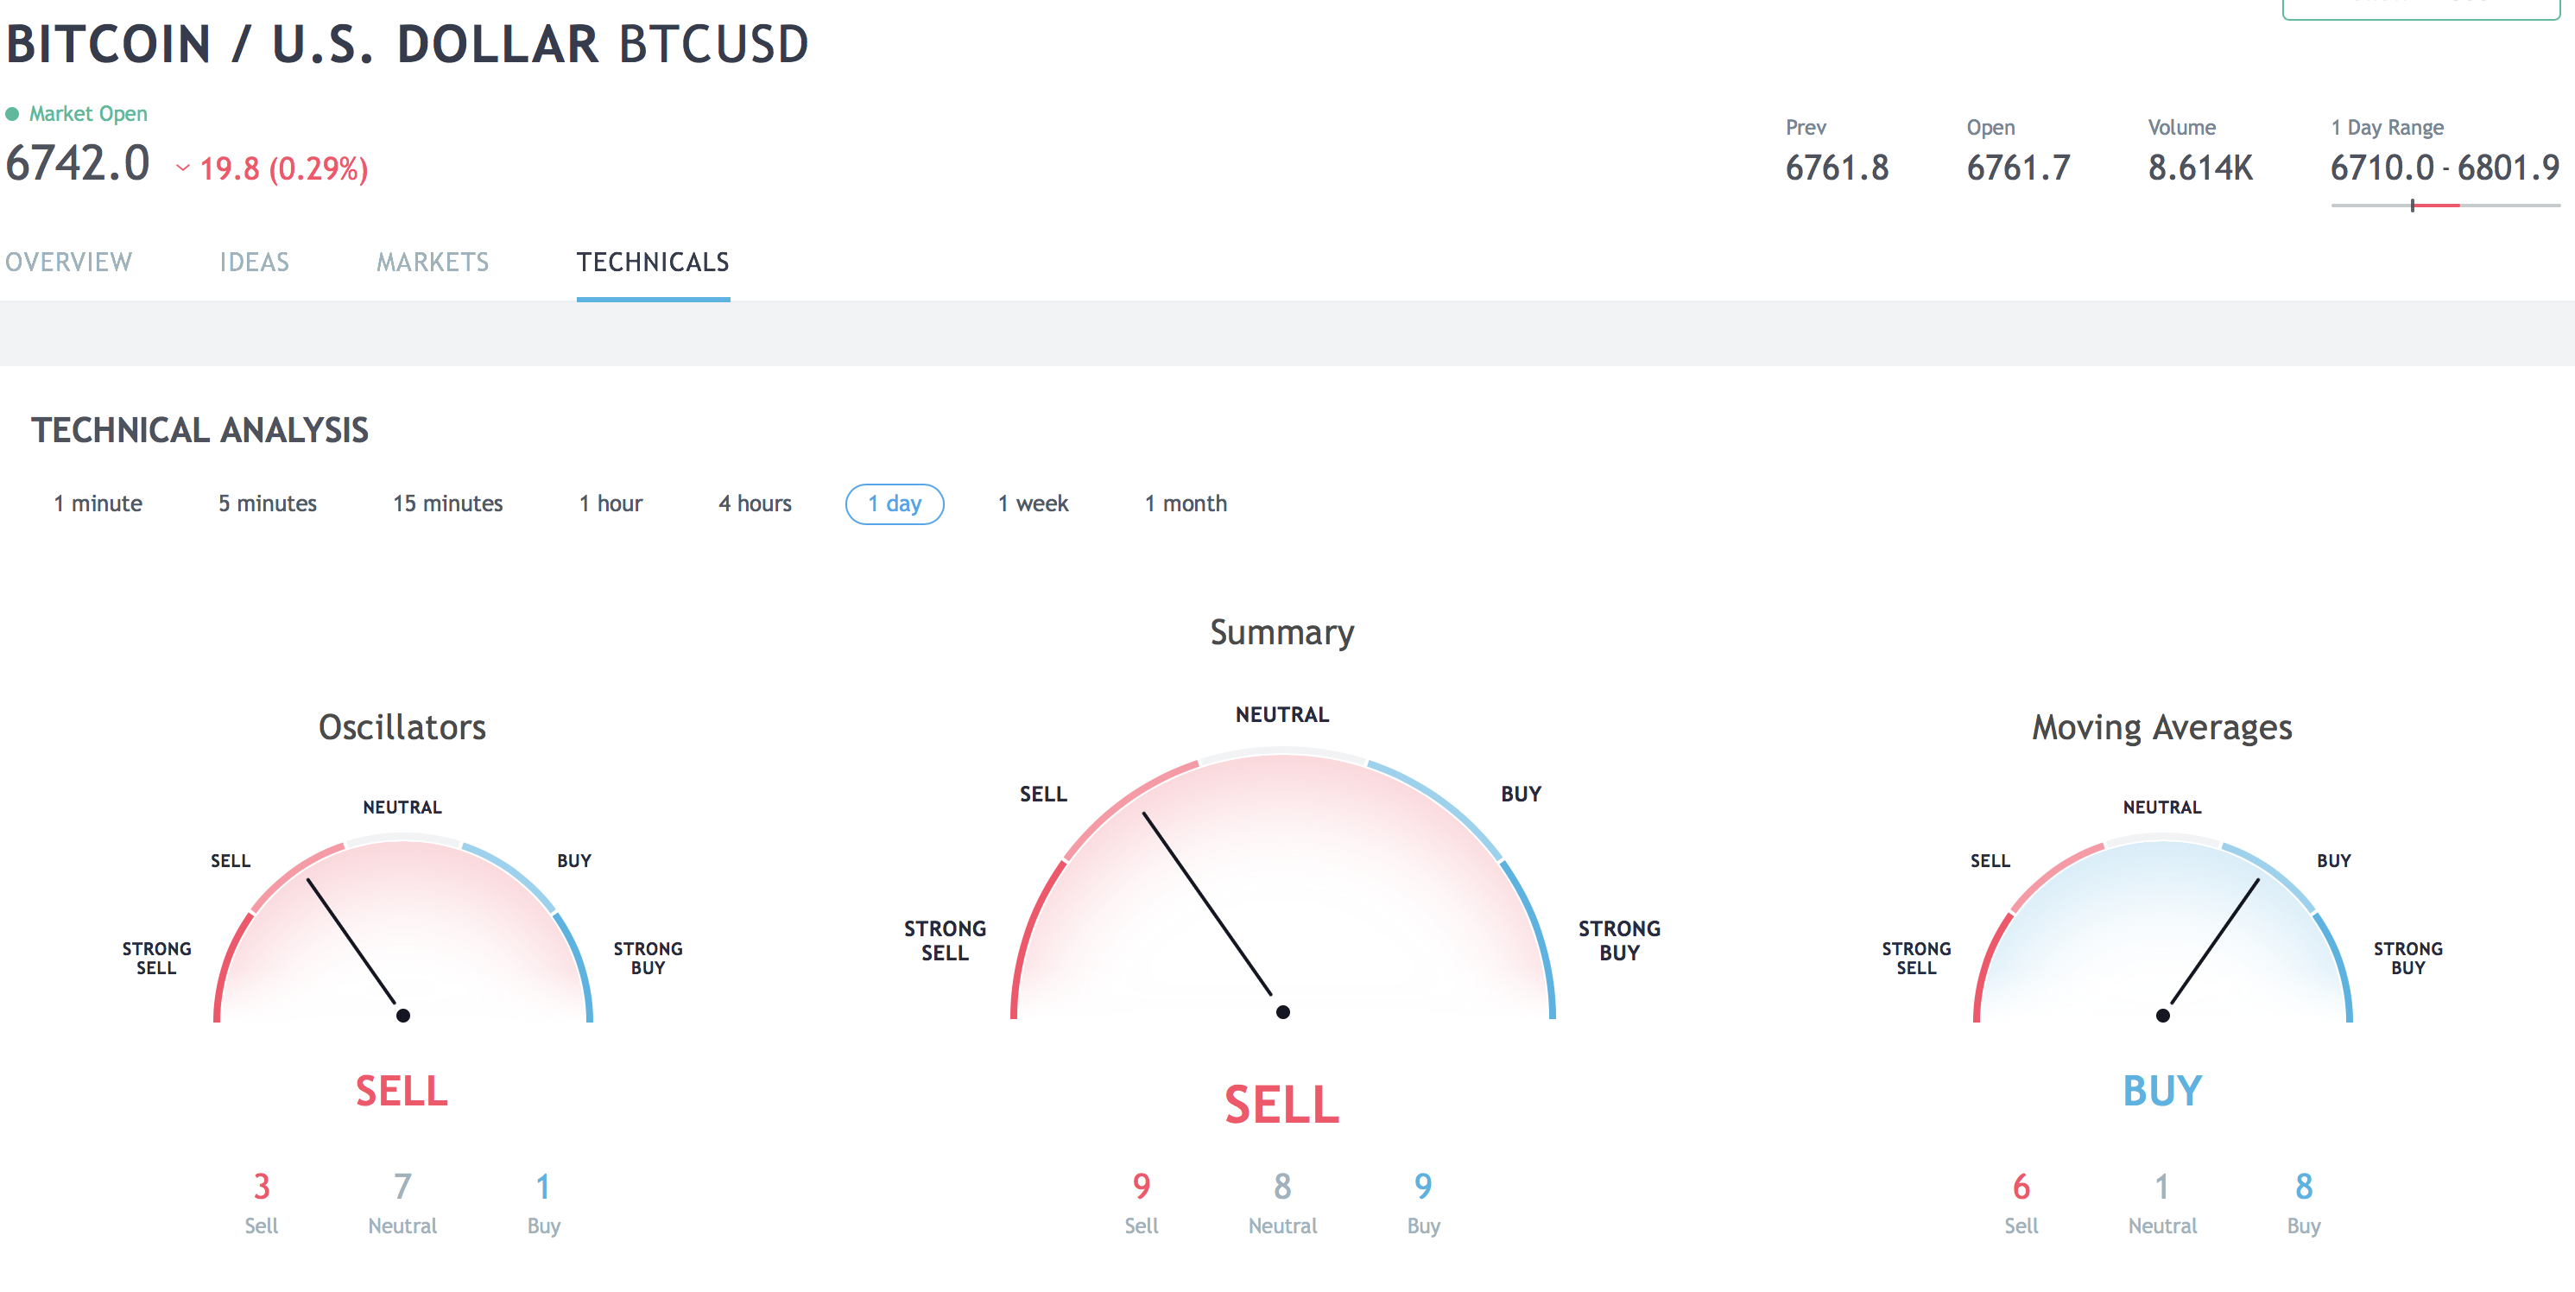
Task: Switch to 1 week analysis
Action: coord(1033,503)
